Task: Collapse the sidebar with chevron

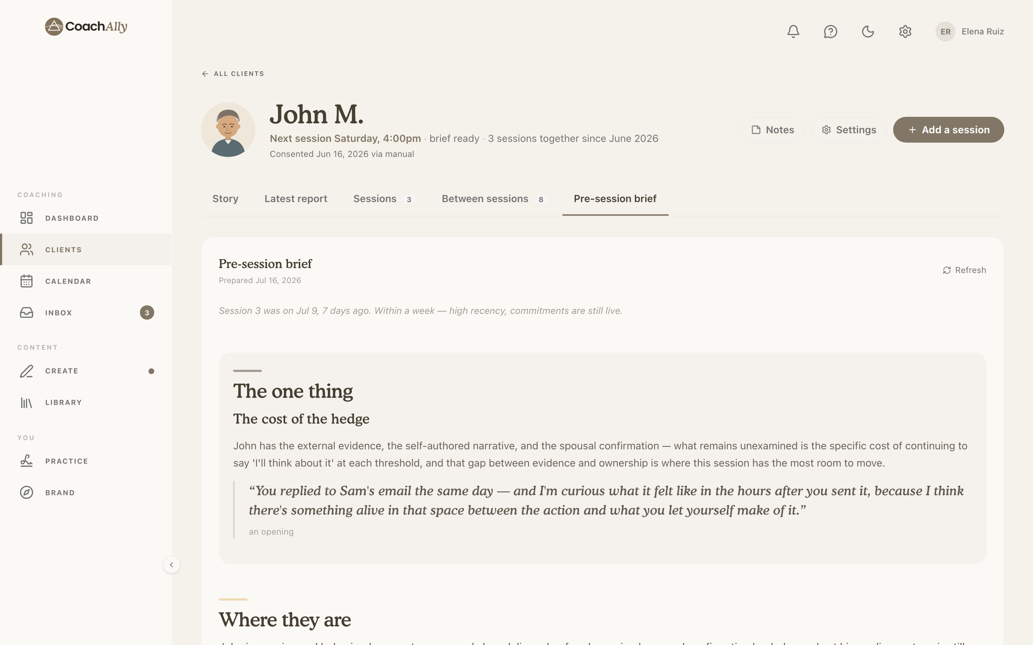Action: [x=171, y=565]
